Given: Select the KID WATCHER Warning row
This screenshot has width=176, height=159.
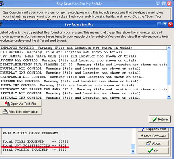Looking at the screenshot, I should [x=83, y=52].
